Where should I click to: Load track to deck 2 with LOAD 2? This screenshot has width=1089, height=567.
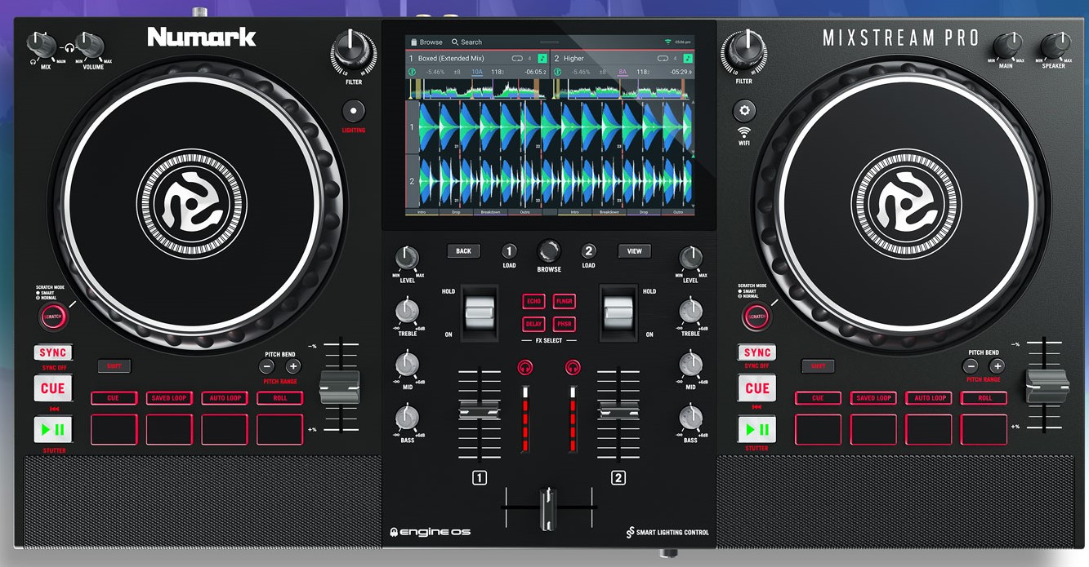tap(588, 251)
